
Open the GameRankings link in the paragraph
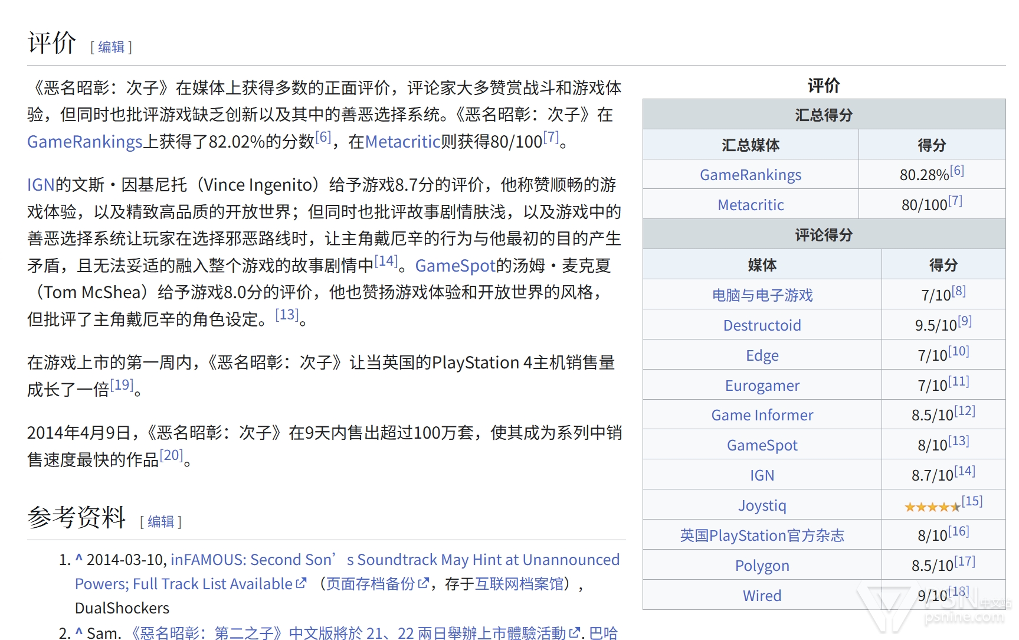(85, 142)
